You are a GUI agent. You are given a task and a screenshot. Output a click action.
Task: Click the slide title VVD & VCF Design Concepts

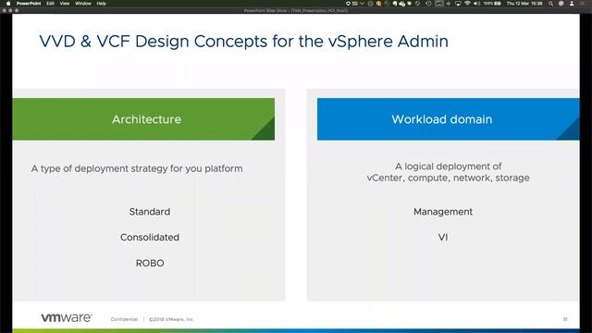point(244,41)
